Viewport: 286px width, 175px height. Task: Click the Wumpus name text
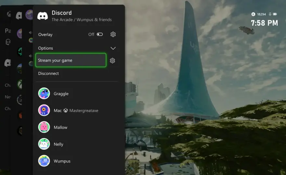(x=62, y=161)
